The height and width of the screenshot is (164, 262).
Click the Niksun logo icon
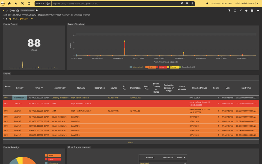point(3,3)
